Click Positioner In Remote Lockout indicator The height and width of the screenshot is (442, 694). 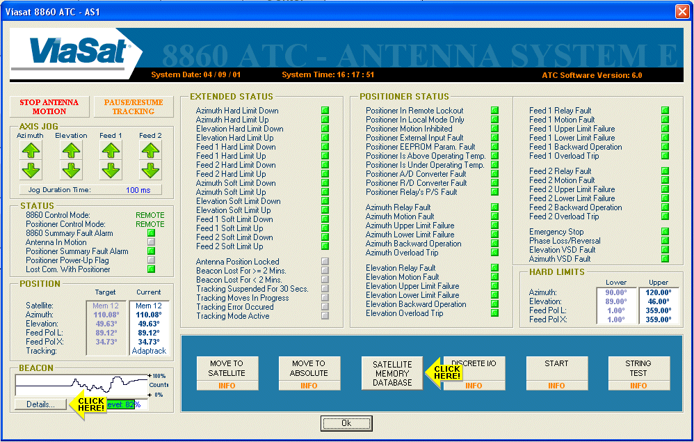(x=495, y=110)
